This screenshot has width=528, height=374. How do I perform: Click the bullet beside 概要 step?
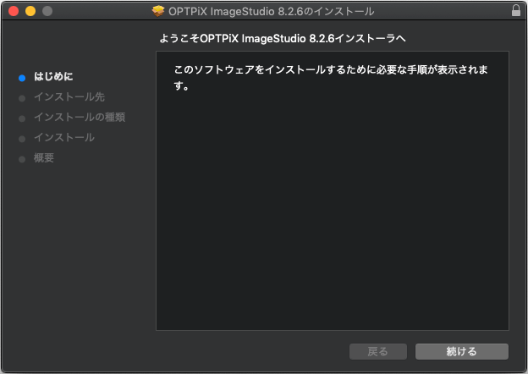(x=22, y=159)
